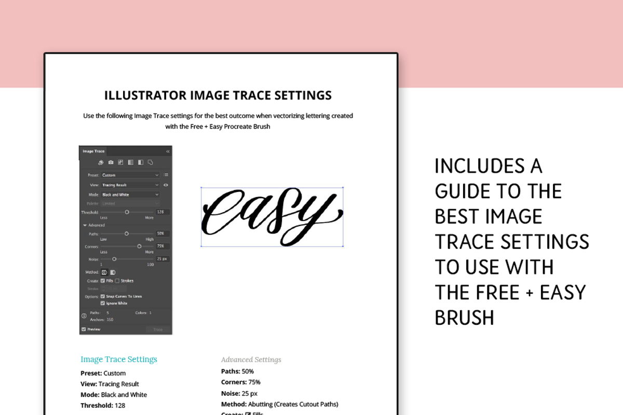
Task: Click the Low Color preset icon
Action: (120, 162)
